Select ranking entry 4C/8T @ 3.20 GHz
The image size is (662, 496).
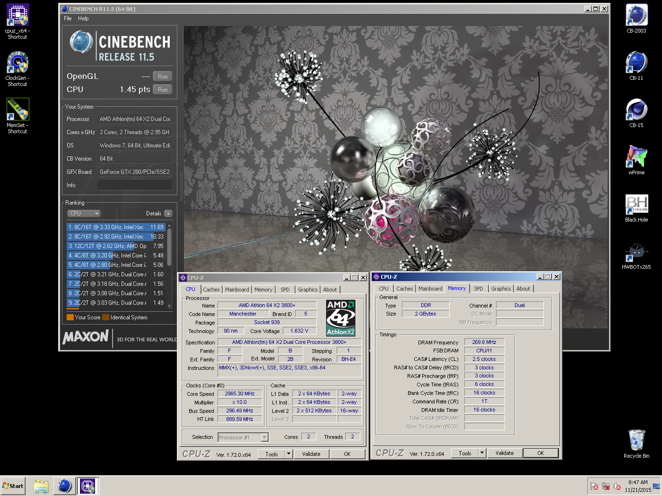[116, 256]
